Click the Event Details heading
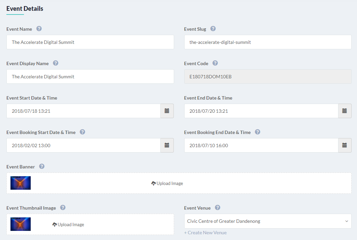Viewport: 357px width, 240px height. click(x=25, y=9)
